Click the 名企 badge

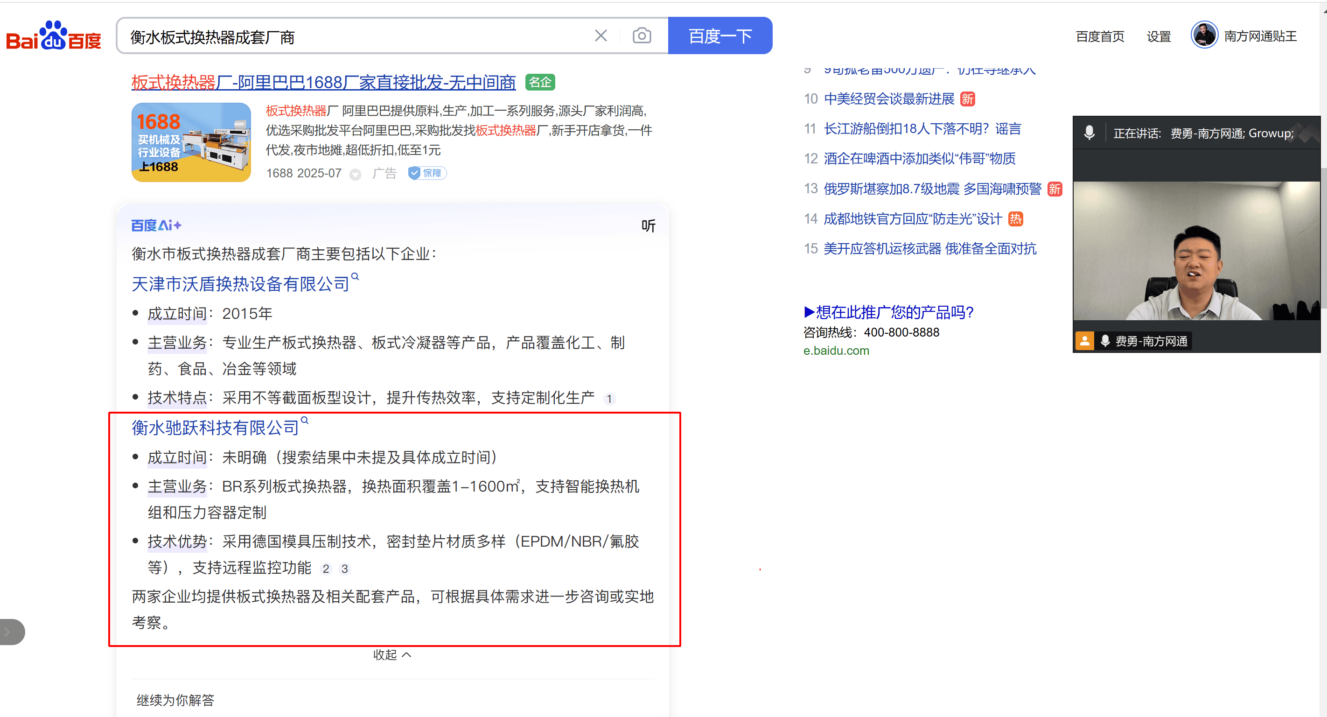pos(540,82)
